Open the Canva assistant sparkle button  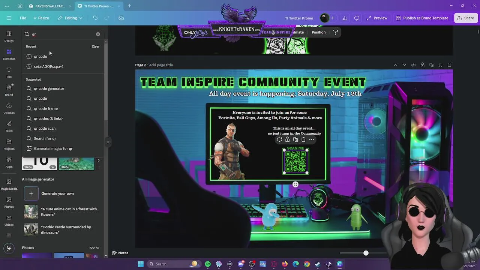click(x=9, y=248)
